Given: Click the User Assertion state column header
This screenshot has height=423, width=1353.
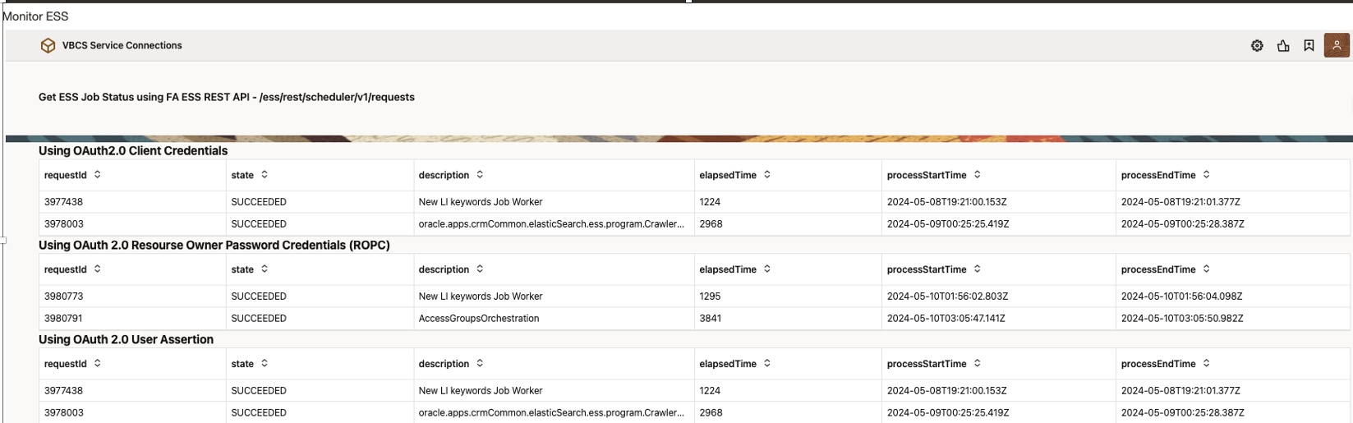Looking at the screenshot, I should click(242, 364).
